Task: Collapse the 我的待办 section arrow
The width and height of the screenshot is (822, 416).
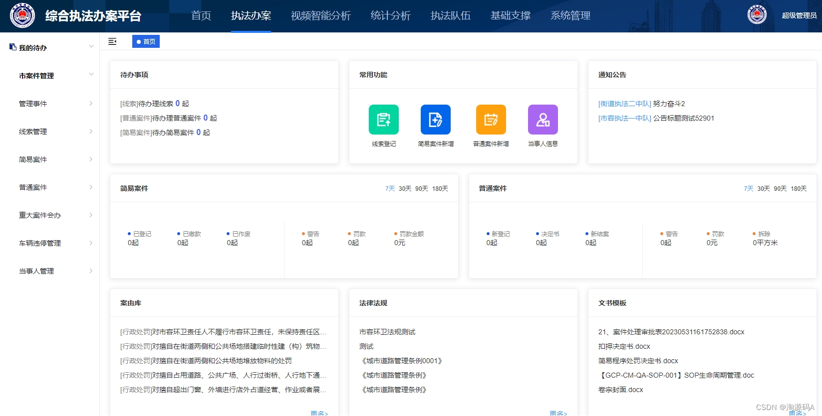Action: pyautogui.click(x=91, y=47)
